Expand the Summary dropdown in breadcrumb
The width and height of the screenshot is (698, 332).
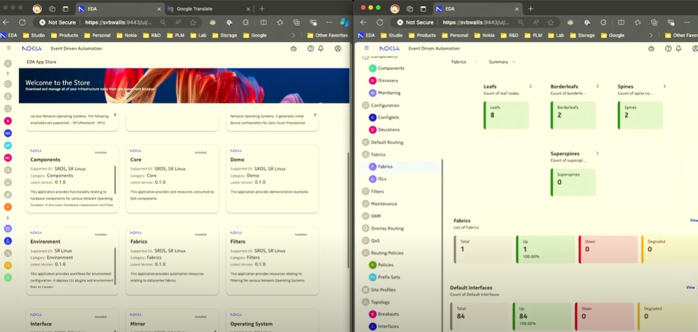click(x=502, y=62)
